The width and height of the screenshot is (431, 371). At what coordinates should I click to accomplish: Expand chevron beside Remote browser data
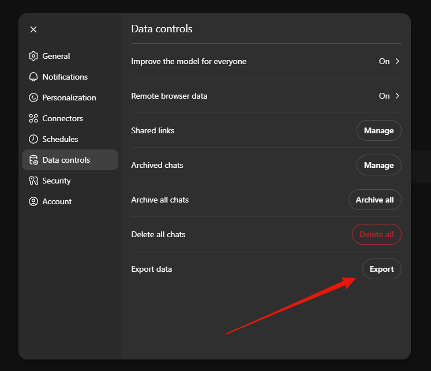397,96
